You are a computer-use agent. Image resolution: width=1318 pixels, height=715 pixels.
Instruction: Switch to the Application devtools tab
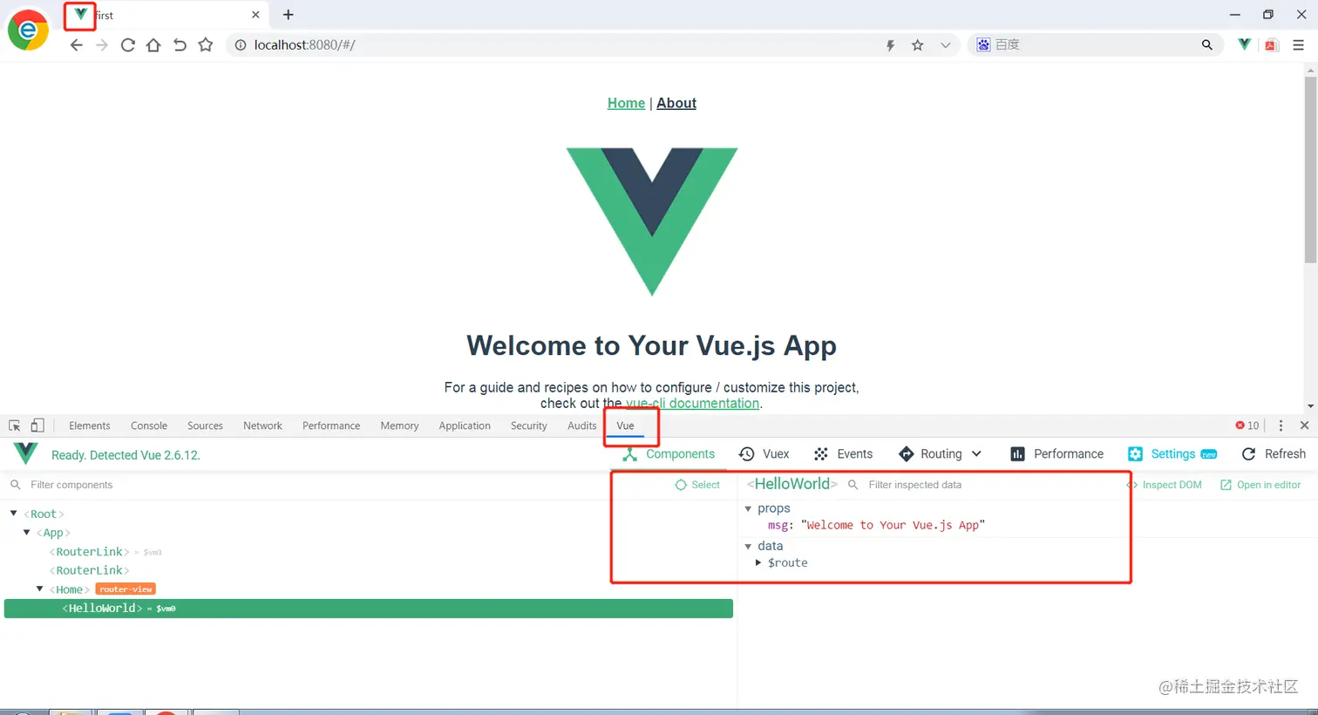pos(465,426)
